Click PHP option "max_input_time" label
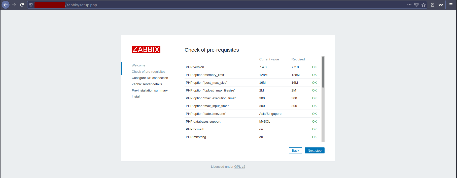 pos(207,106)
